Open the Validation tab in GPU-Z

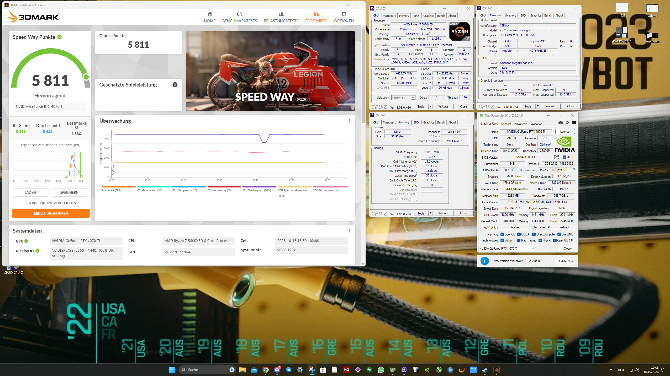click(x=536, y=124)
